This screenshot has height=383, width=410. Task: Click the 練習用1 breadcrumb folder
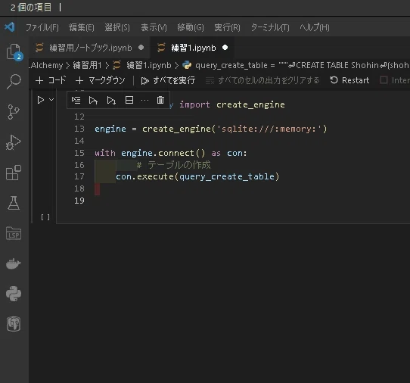87,65
